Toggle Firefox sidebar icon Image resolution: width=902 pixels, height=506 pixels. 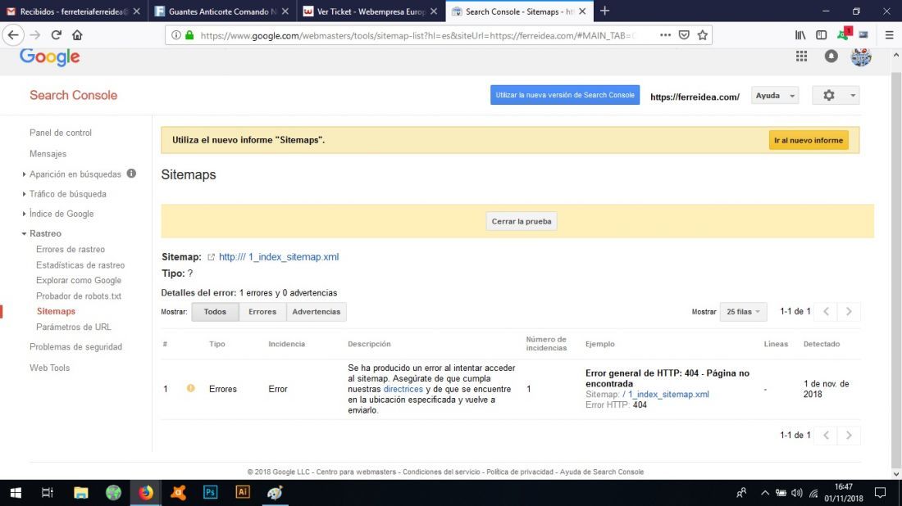click(822, 35)
